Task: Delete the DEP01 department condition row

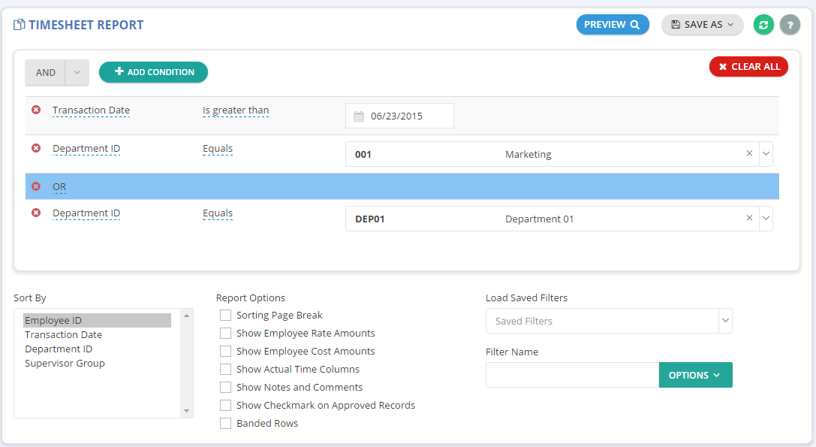Action: pos(36,213)
